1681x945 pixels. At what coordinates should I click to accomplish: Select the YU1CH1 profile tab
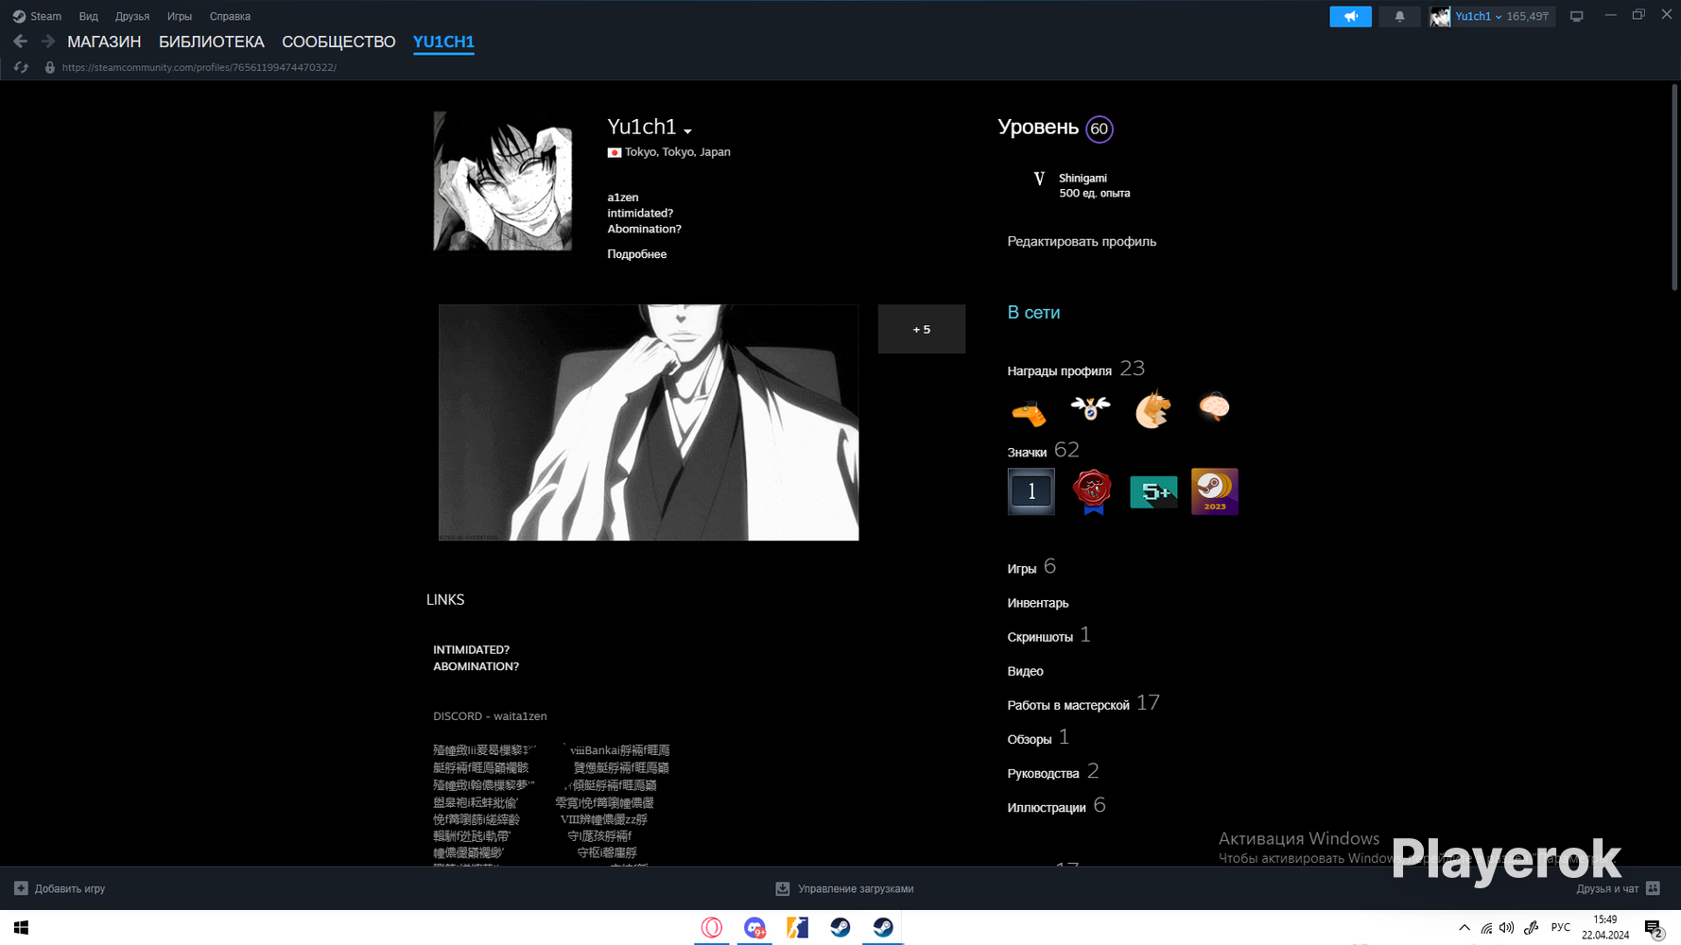(x=443, y=42)
